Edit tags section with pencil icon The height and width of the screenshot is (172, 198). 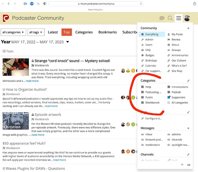(188, 112)
